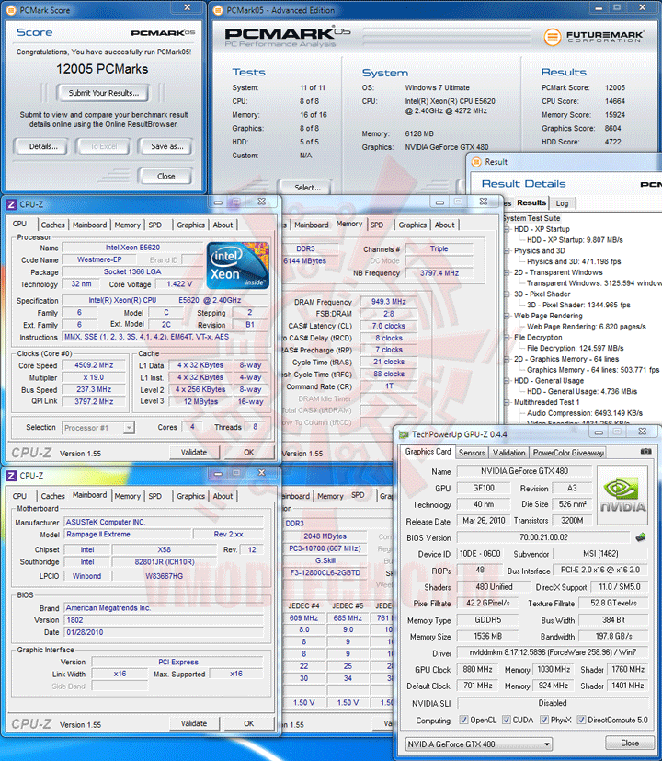Open Mainboard tab in top CPU-Z window
The image size is (662, 761).
pyautogui.click(x=89, y=225)
